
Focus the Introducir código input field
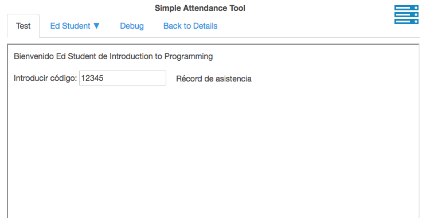(123, 78)
